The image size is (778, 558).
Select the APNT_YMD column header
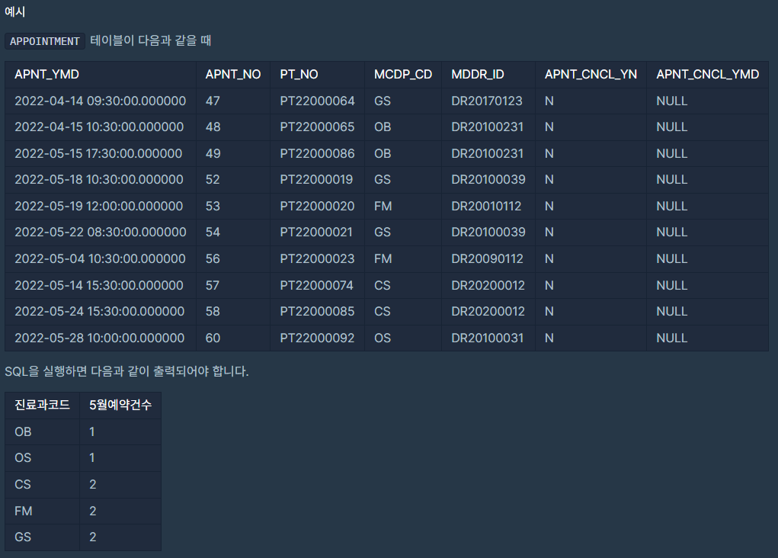click(46, 75)
